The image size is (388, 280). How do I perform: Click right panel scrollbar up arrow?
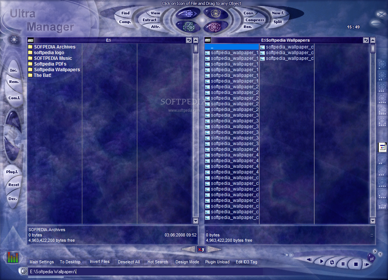[373, 40]
